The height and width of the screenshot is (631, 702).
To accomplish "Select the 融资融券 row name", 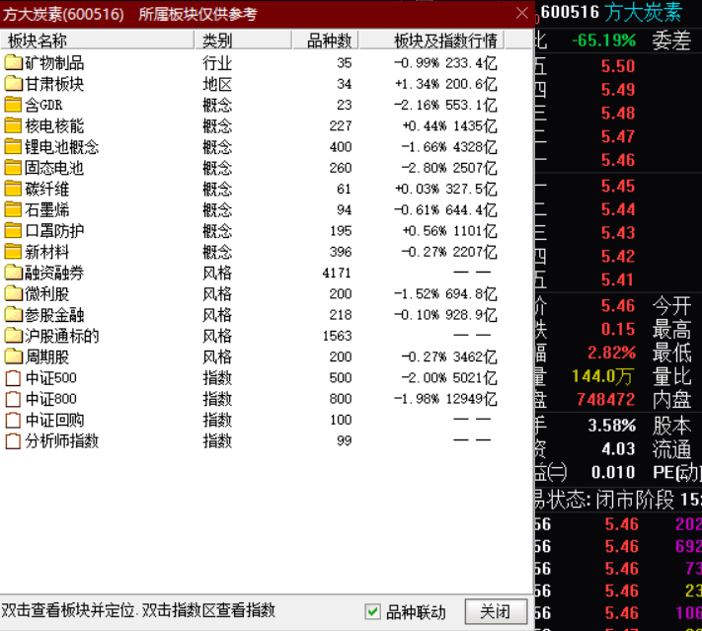I will pyautogui.click(x=54, y=274).
